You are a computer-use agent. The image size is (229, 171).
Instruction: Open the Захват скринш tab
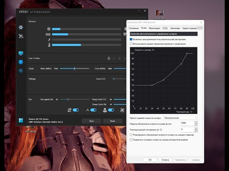(x=189, y=28)
